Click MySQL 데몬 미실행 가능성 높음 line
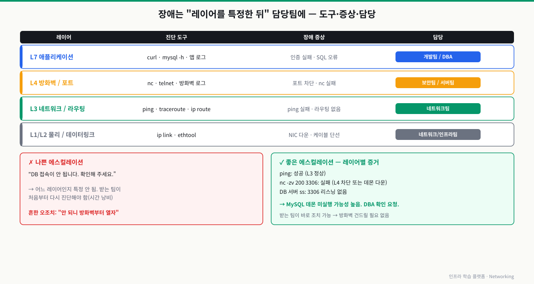 tap(339, 204)
